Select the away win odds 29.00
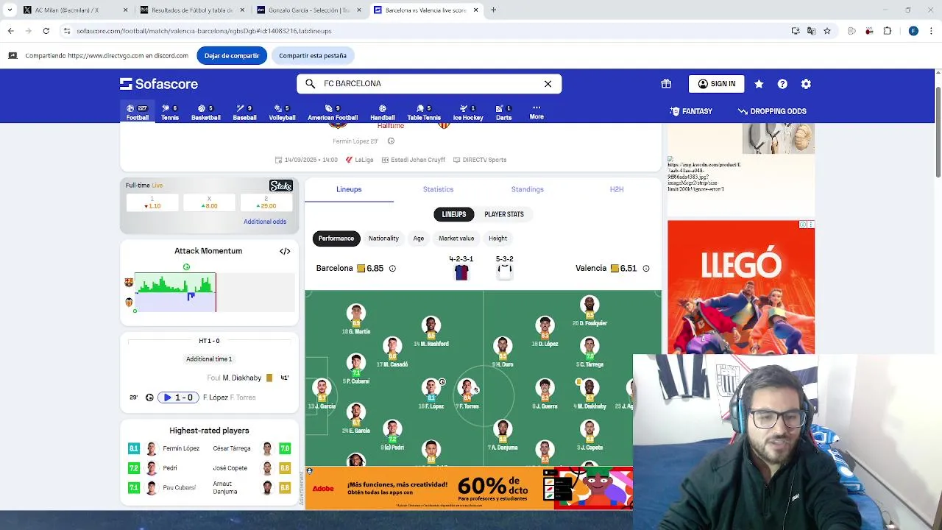942x530 pixels. (x=266, y=202)
